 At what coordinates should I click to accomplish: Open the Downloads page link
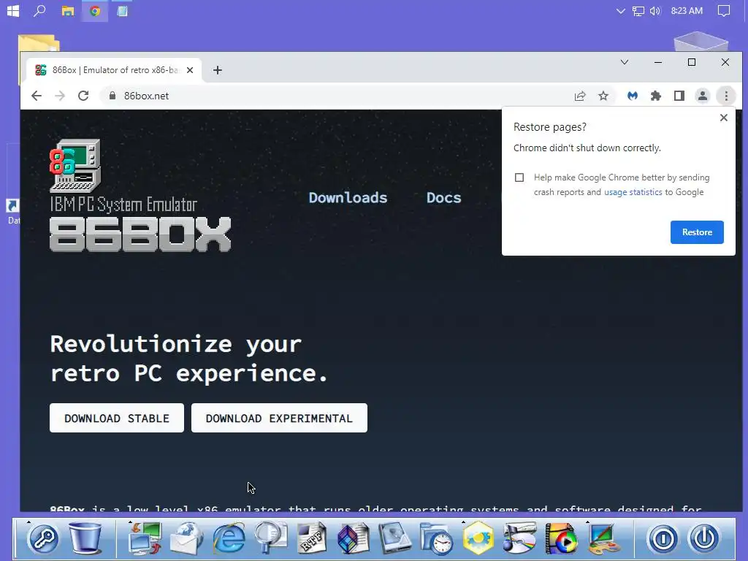[x=348, y=197]
